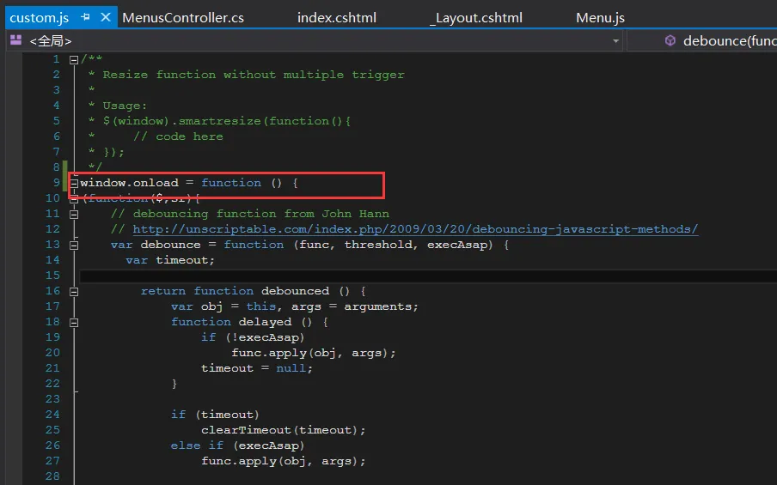The height and width of the screenshot is (485, 777).
Task: Click line number 24 in the gutter
Action: coord(52,415)
